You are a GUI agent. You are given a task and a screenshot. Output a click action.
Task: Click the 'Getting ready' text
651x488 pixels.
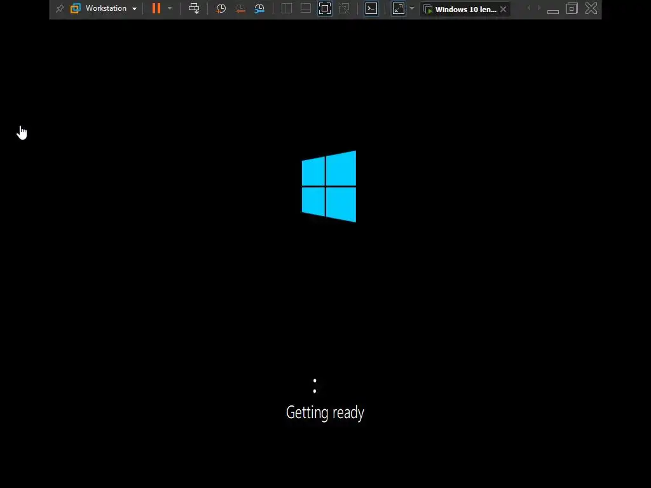point(325,412)
